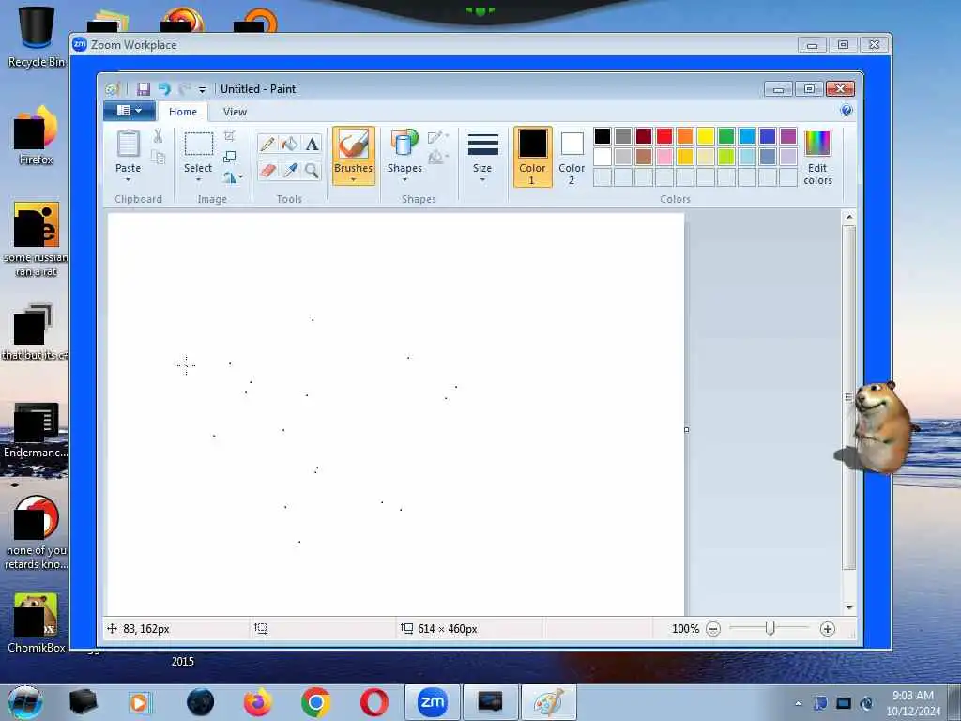Click the Redo arrow in title bar
961x721 pixels.
click(185, 89)
